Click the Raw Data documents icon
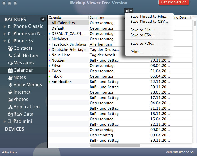This screenshot has width=197, height=156. pos(10,114)
